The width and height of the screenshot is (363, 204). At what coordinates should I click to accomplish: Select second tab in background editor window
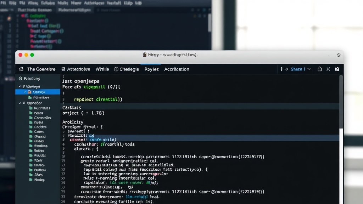click(x=74, y=10)
